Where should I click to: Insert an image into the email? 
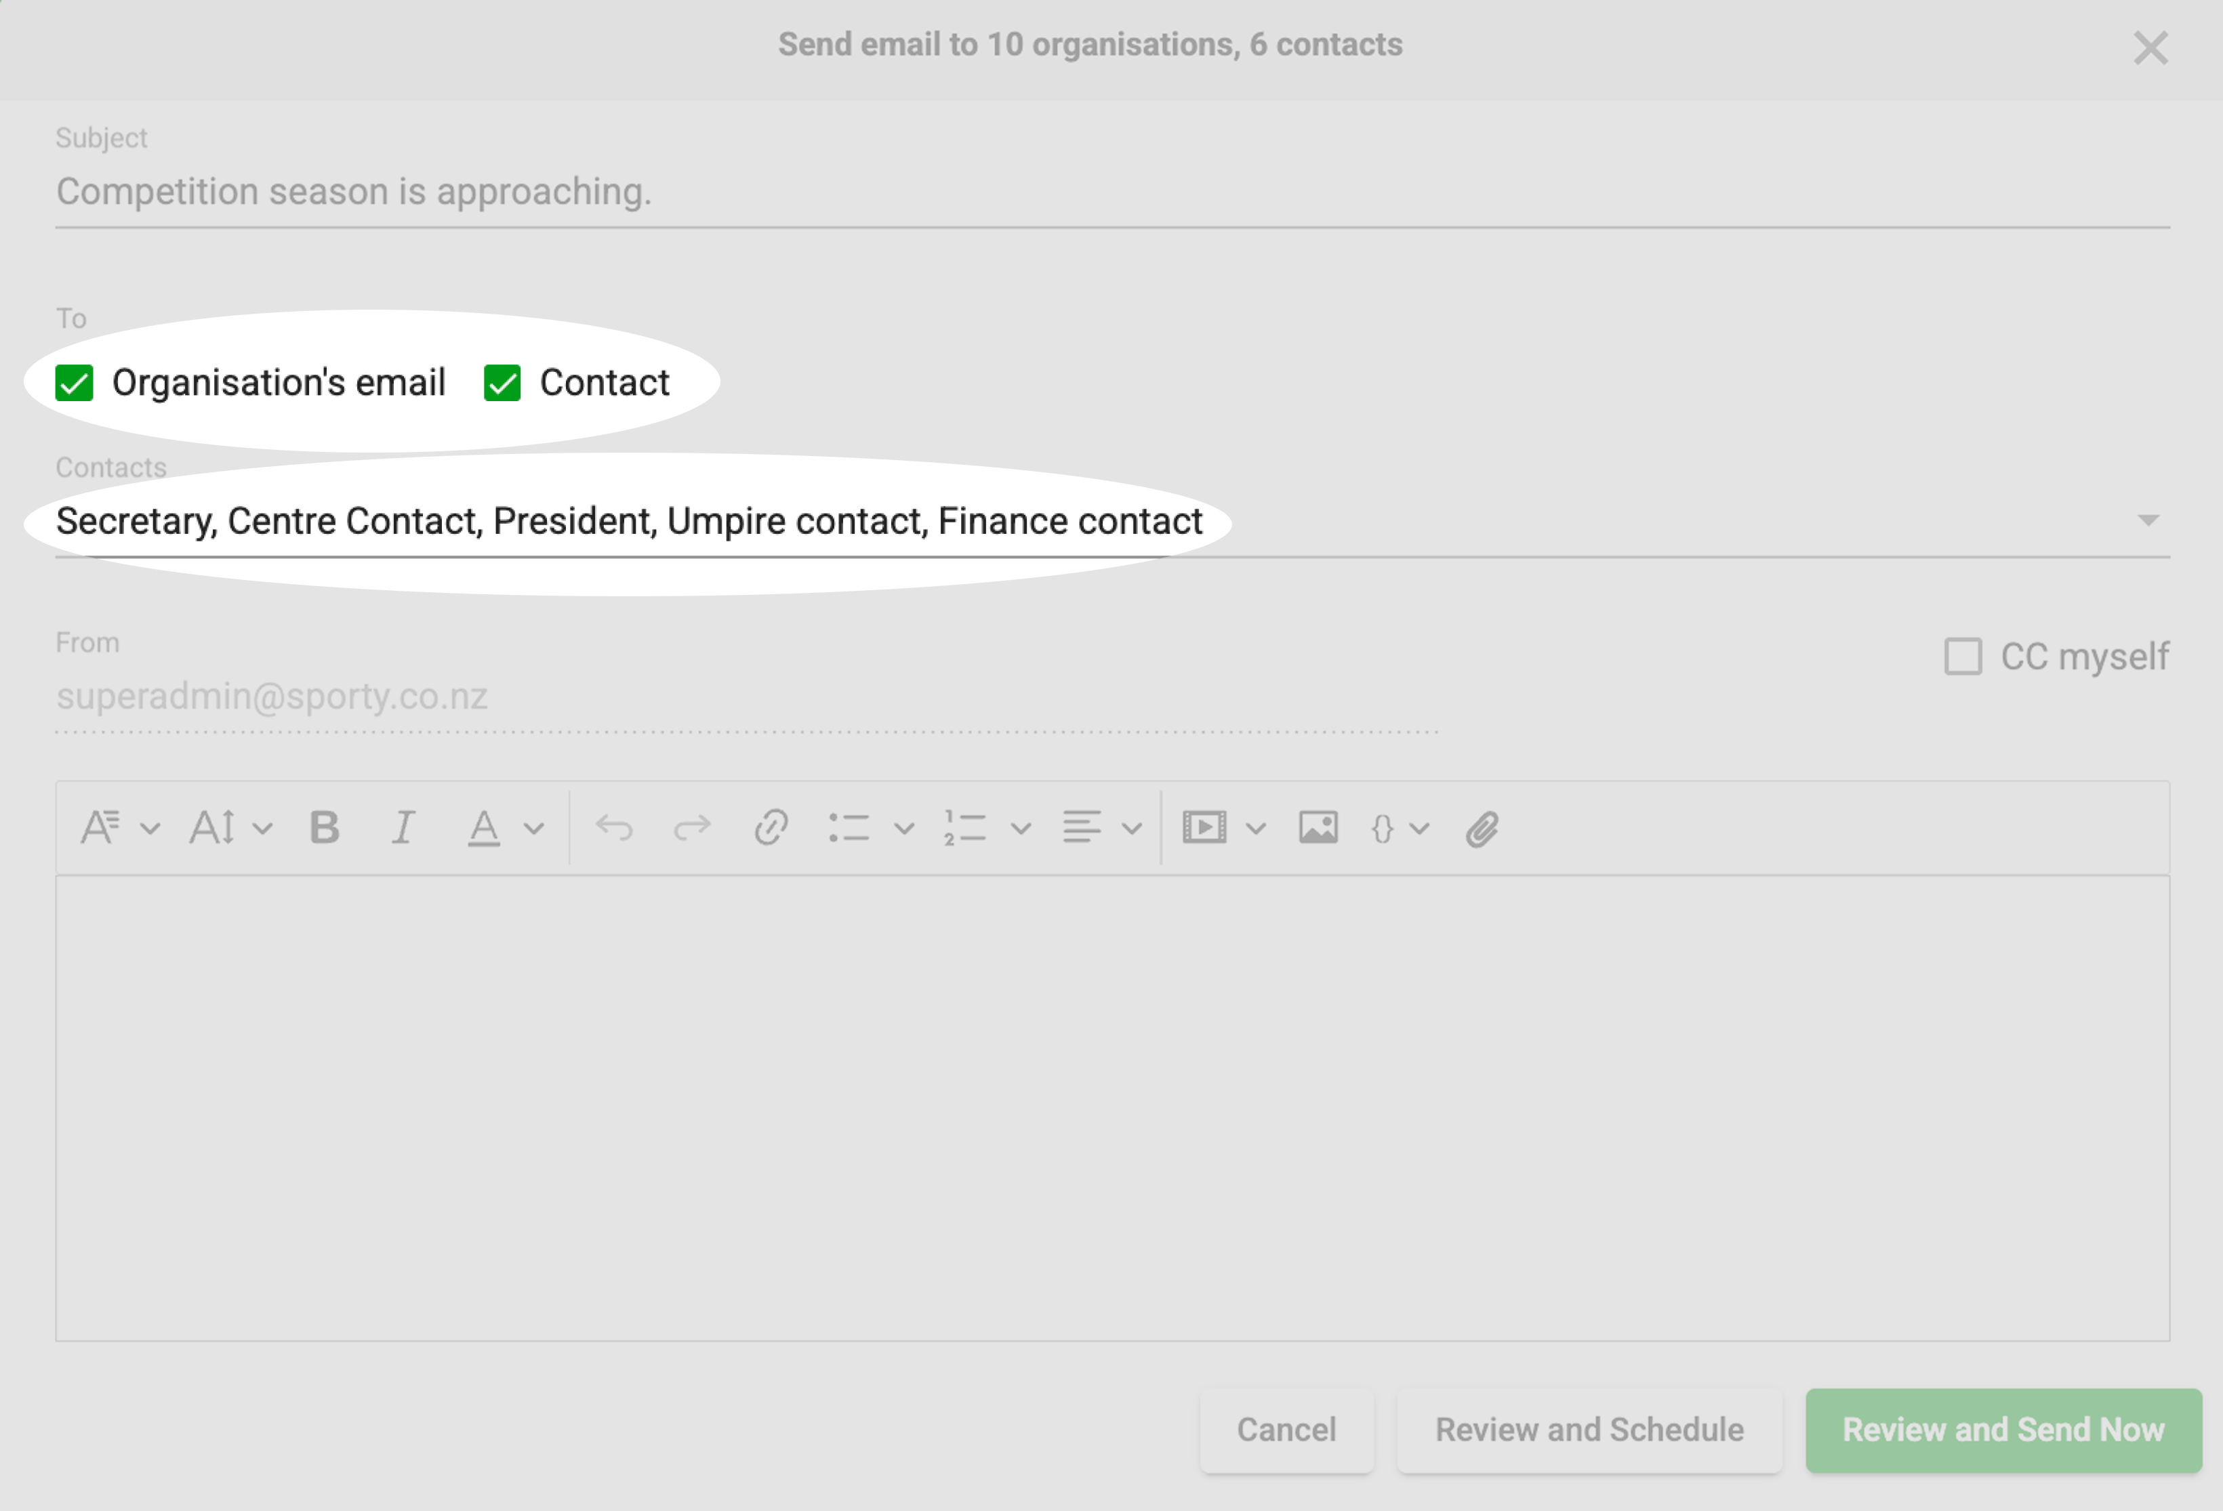pyautogui.click(x=1318, y=827)
